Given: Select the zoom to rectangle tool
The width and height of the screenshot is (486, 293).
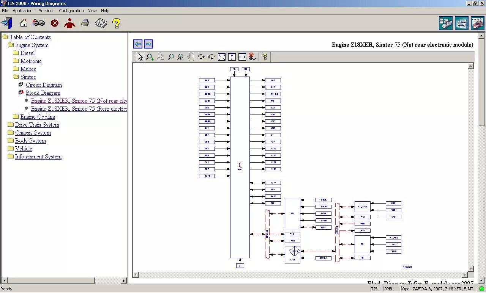Looking at the screenshot, I should pos(181,57).
